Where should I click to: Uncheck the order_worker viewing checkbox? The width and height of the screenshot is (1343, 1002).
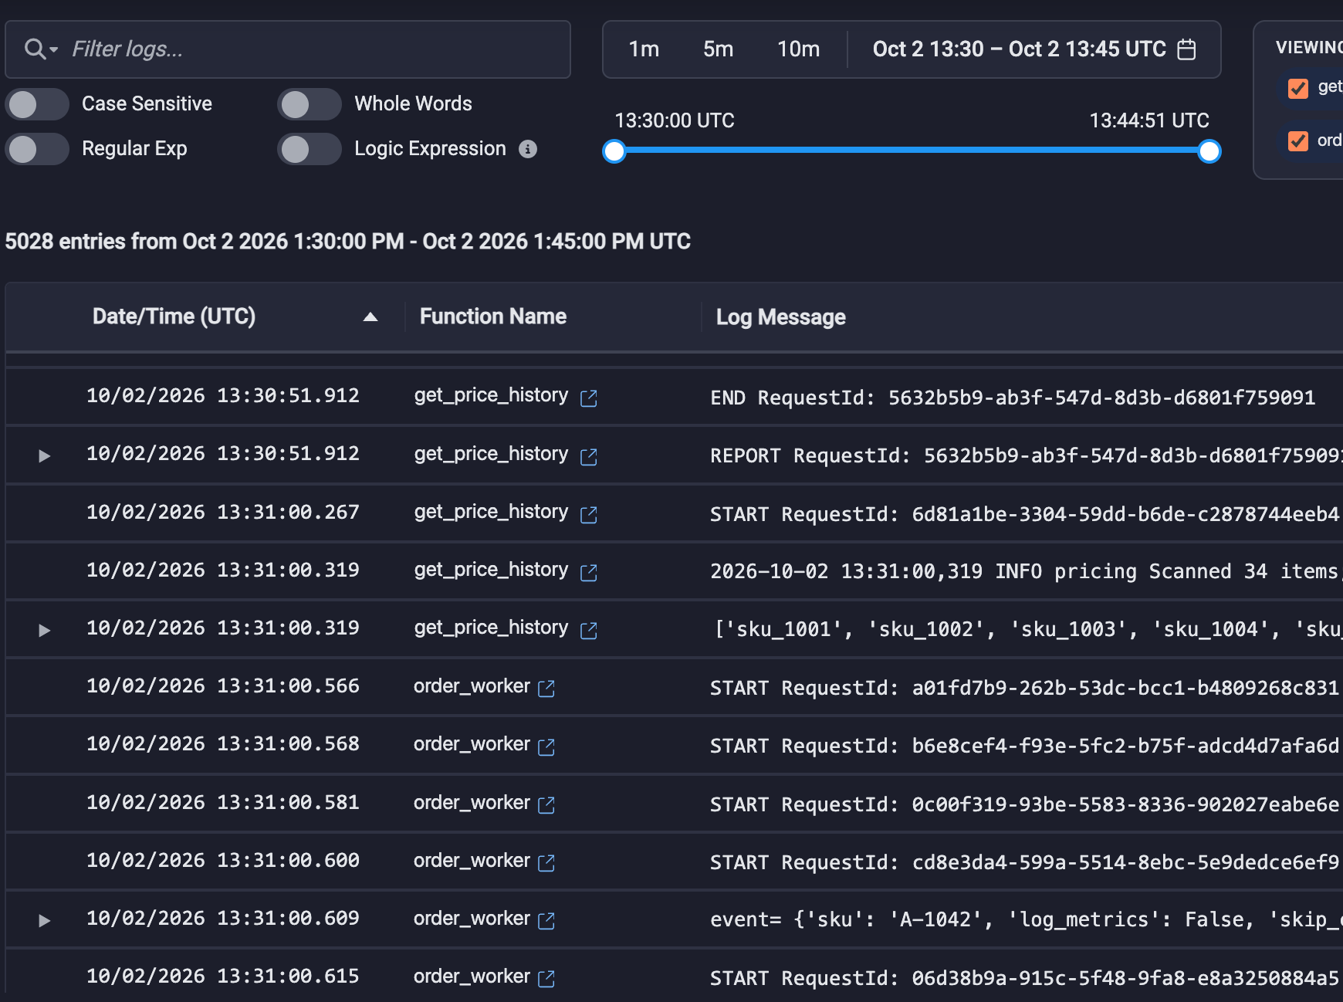pyautogui.click(x=1298, y=141)
